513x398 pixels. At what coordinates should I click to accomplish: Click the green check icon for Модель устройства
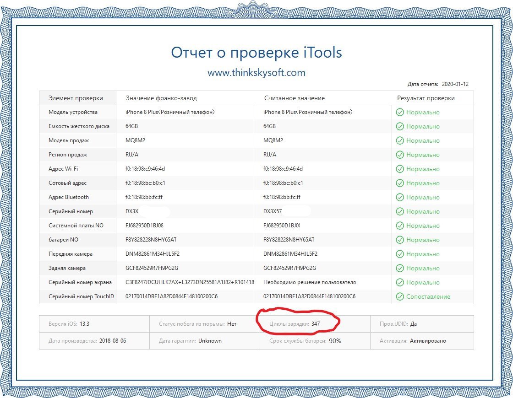pos(400,113)
